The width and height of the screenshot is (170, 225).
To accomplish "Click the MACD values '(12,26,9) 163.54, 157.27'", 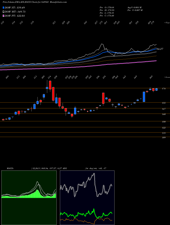I will tap(44, 168).
